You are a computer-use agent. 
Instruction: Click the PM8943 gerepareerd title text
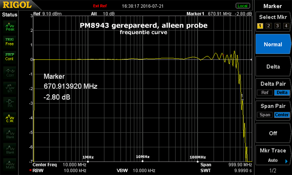click(144, 25)
